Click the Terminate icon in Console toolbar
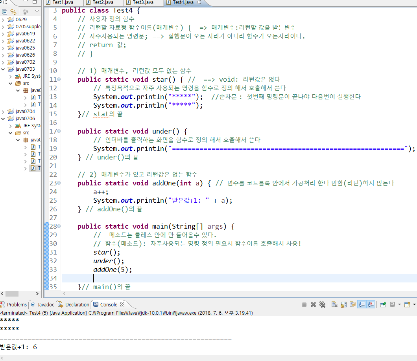The image size is (417, 361). coord(304,305)
